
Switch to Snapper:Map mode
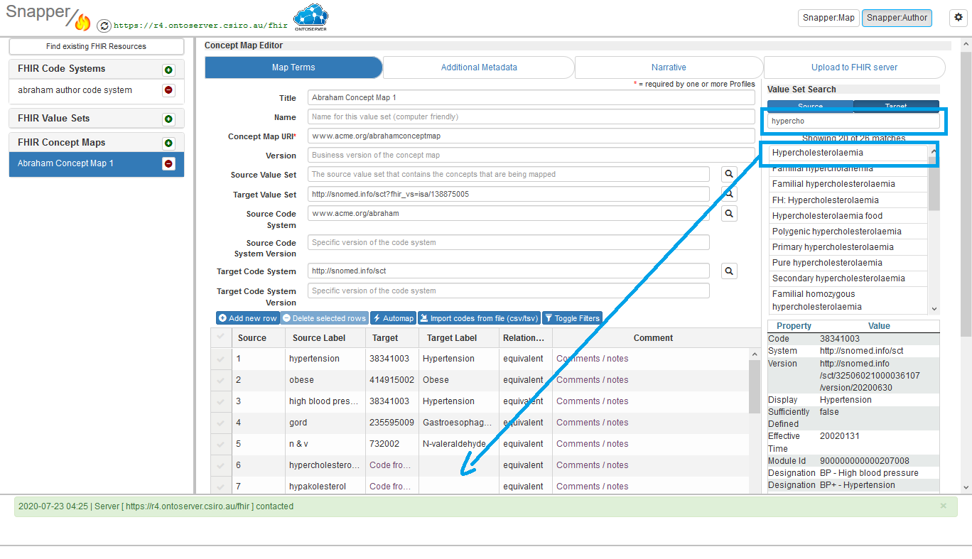coord(828,18)
